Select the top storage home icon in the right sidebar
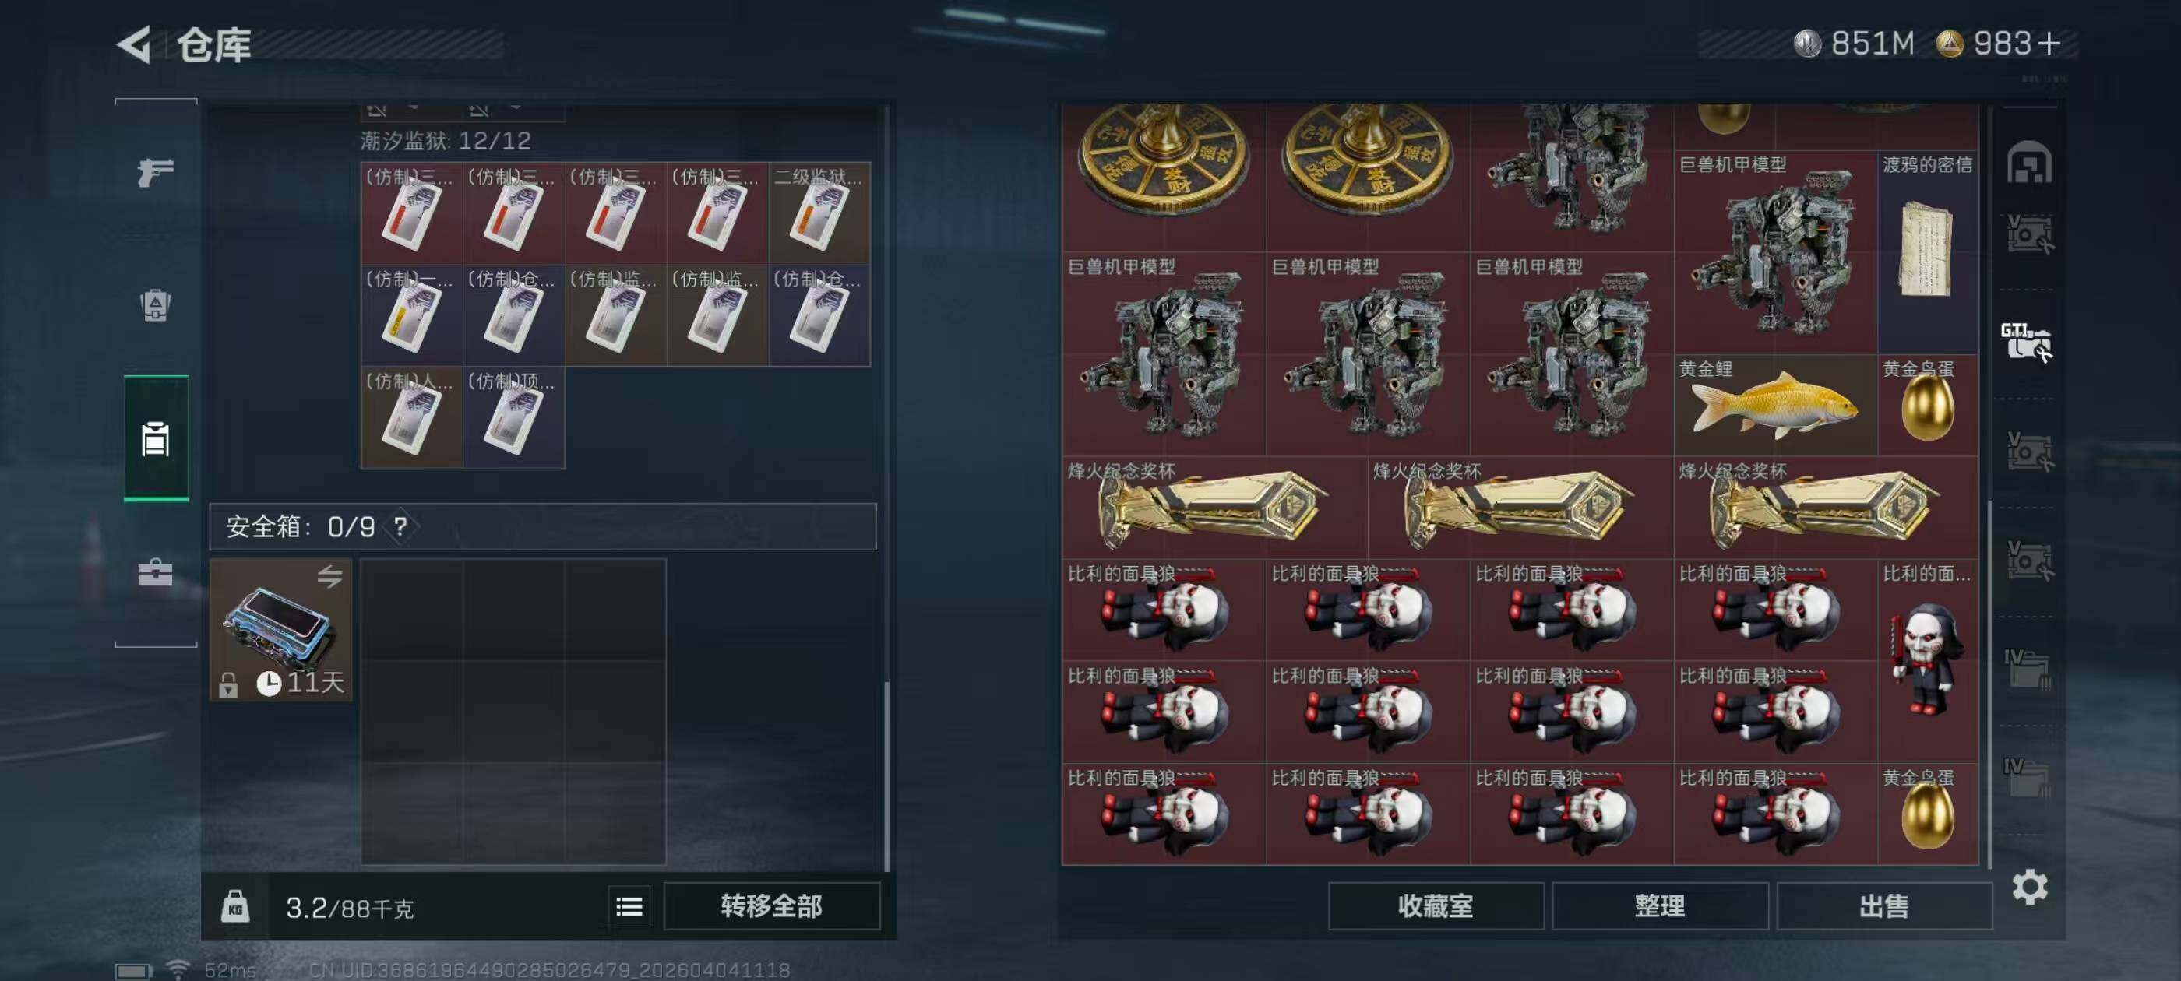2181x981 pixels. click(x=2028, y=163)
